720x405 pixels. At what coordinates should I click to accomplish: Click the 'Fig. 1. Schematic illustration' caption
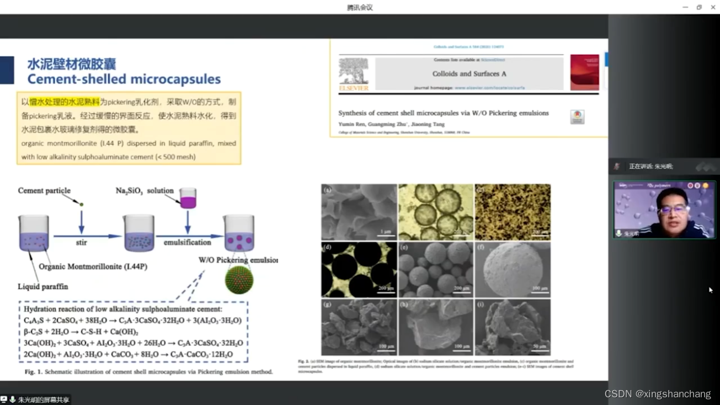(149, 372)
